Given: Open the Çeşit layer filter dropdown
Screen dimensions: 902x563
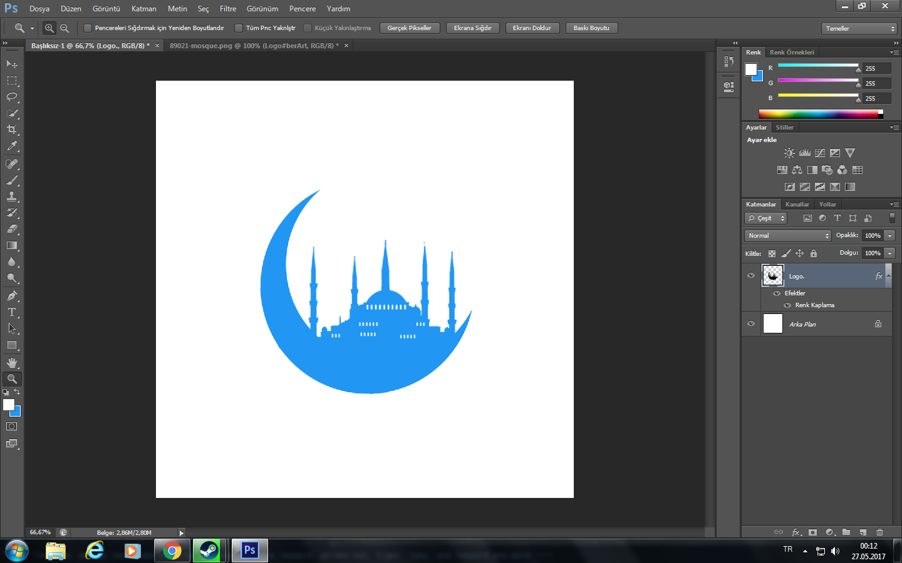Looking at the screenshot, I should (765, 218).
